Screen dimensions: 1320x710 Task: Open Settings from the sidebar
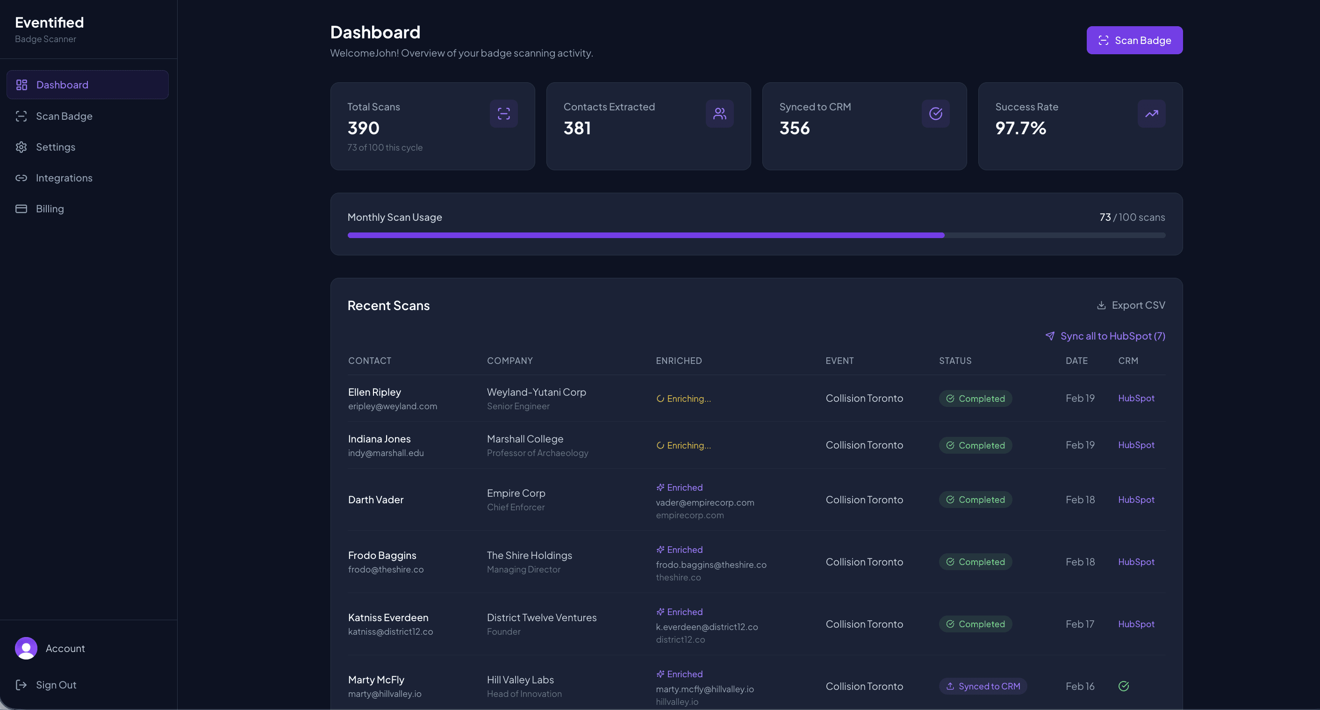tap(55, 147)
